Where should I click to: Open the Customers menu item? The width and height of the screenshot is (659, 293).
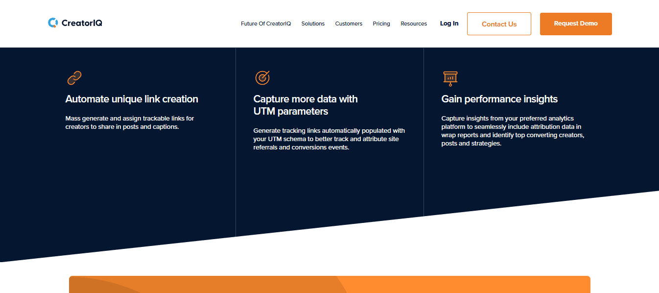(349, 24)
